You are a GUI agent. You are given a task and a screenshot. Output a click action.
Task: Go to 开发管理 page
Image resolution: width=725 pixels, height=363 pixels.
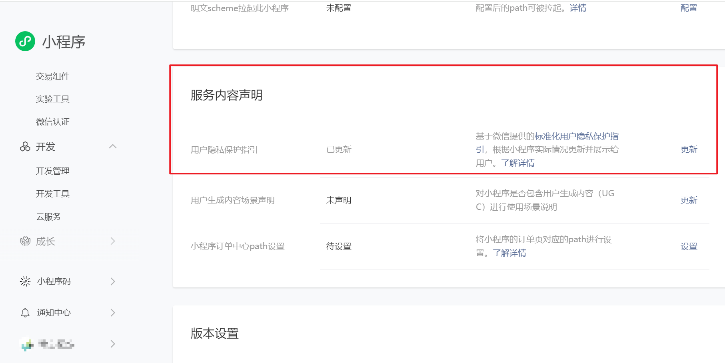pos(53,171)
